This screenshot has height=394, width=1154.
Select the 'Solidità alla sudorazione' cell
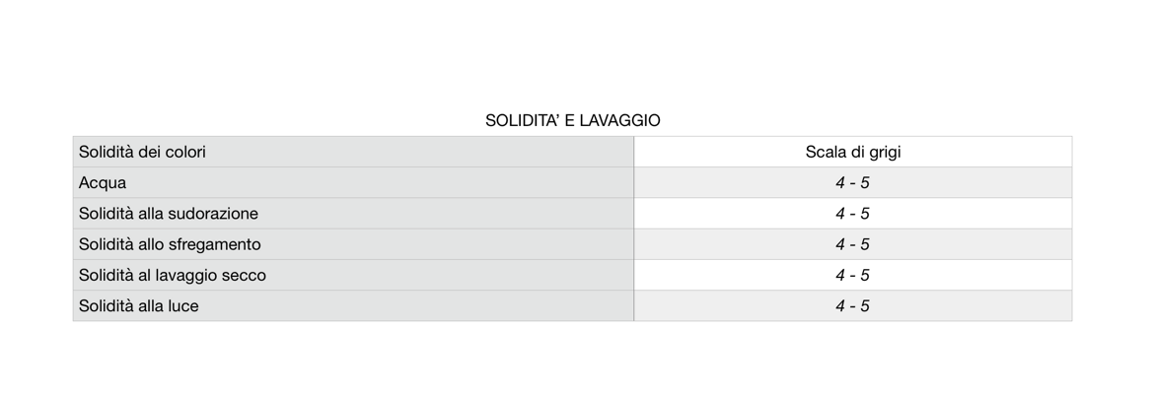169,214
